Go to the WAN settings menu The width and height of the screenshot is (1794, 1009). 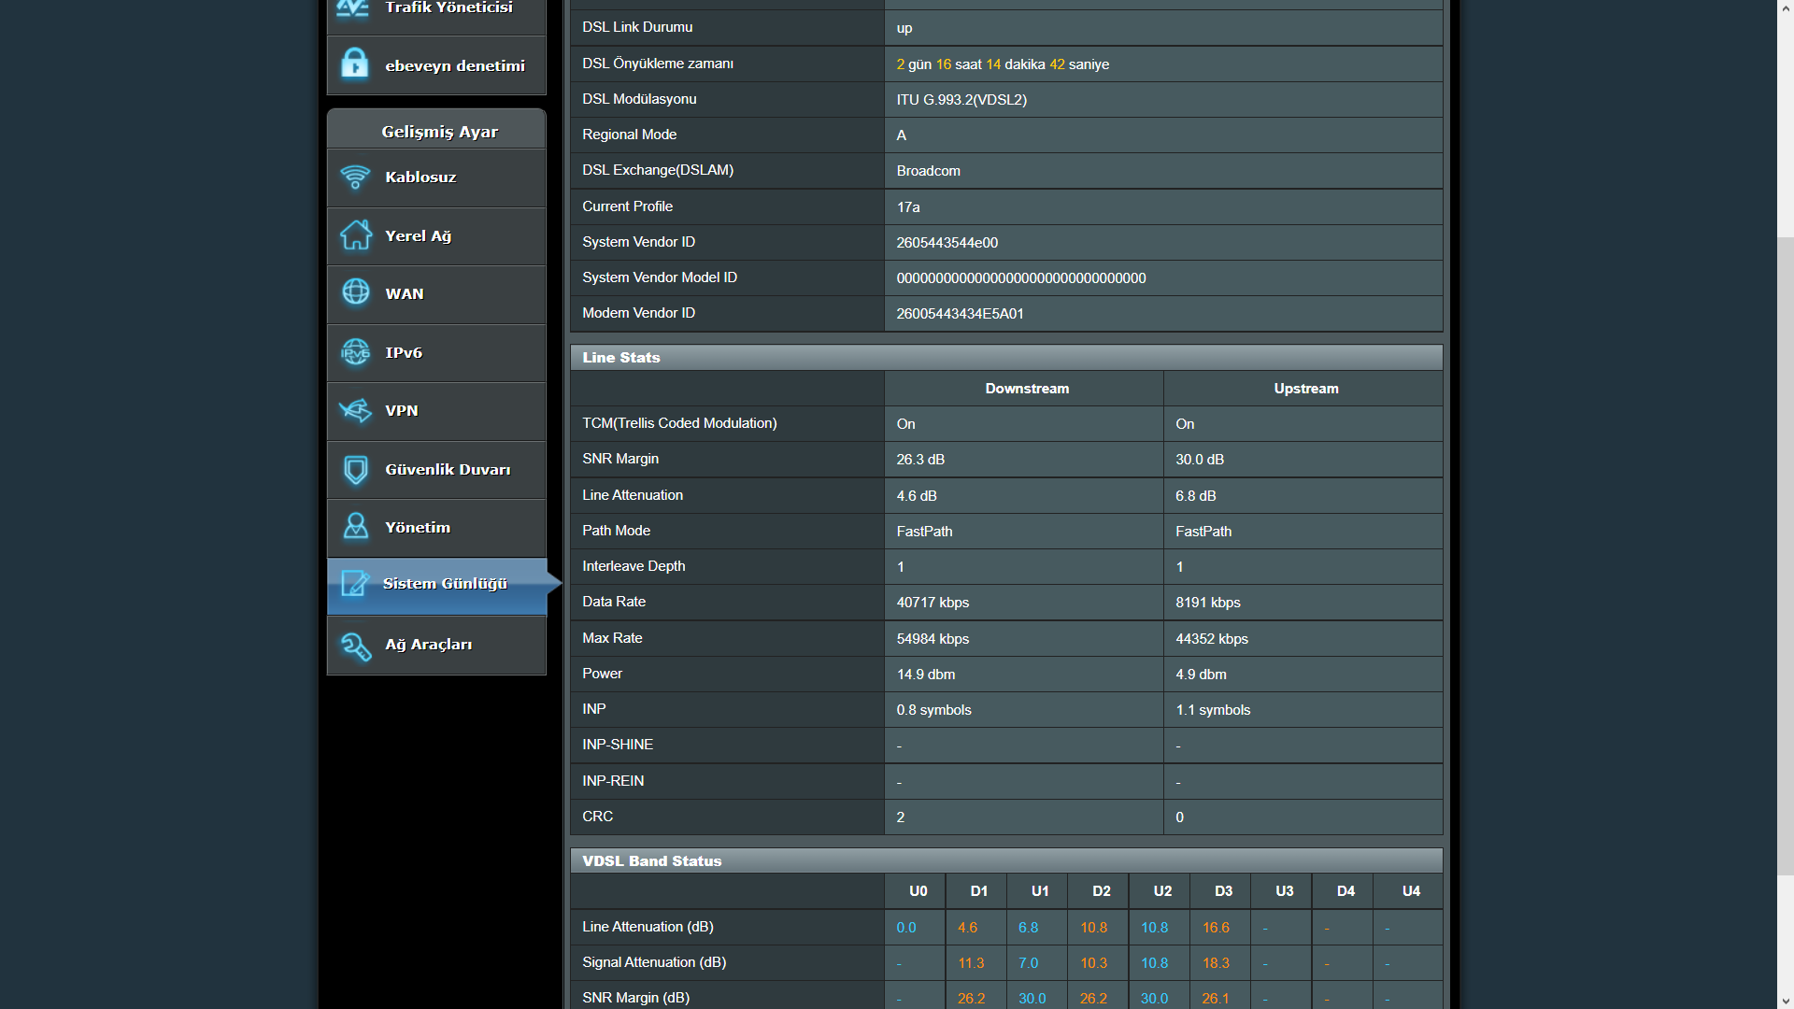(436, 294)
